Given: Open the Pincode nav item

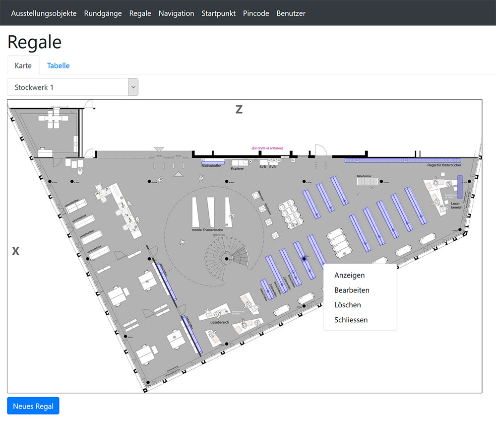Looking at the screenshot, I should [256, 13].
